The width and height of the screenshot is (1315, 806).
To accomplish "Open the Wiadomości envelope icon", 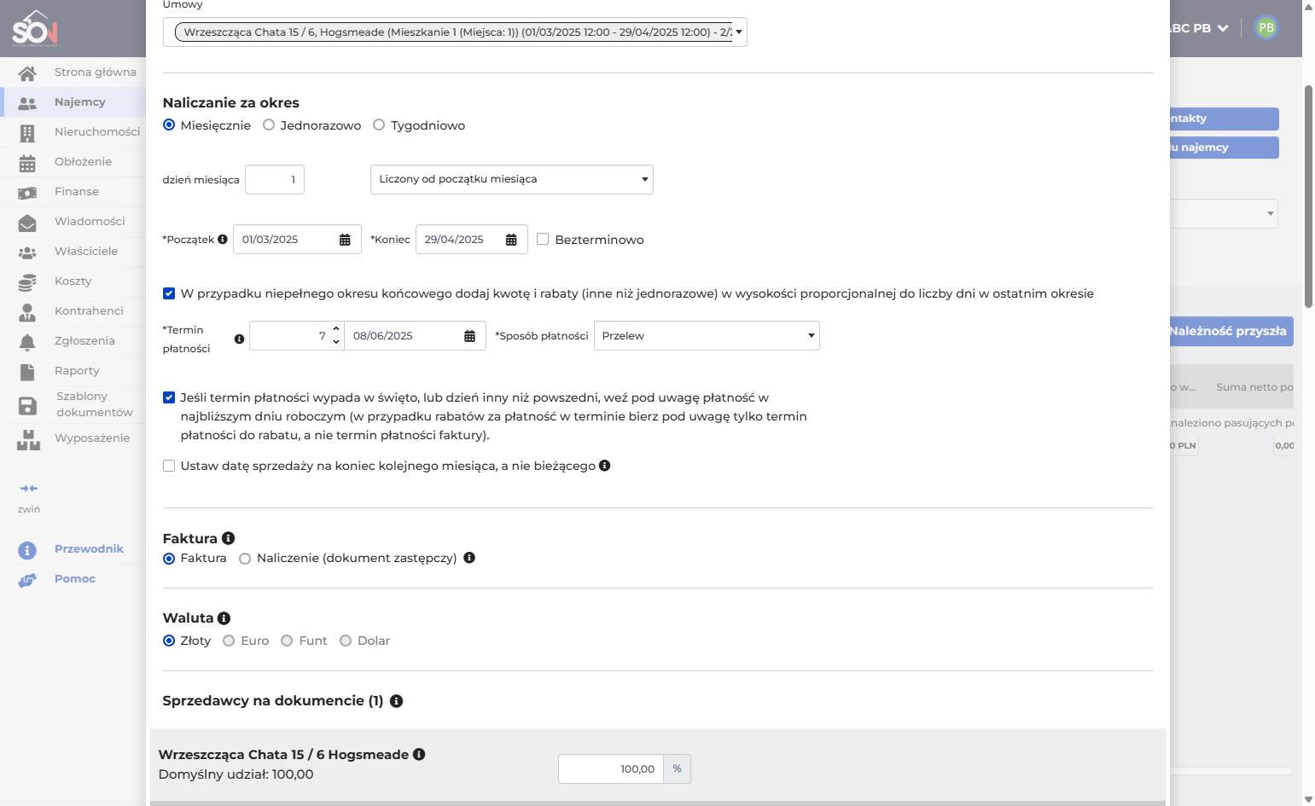I will click(x=27, y=223).
